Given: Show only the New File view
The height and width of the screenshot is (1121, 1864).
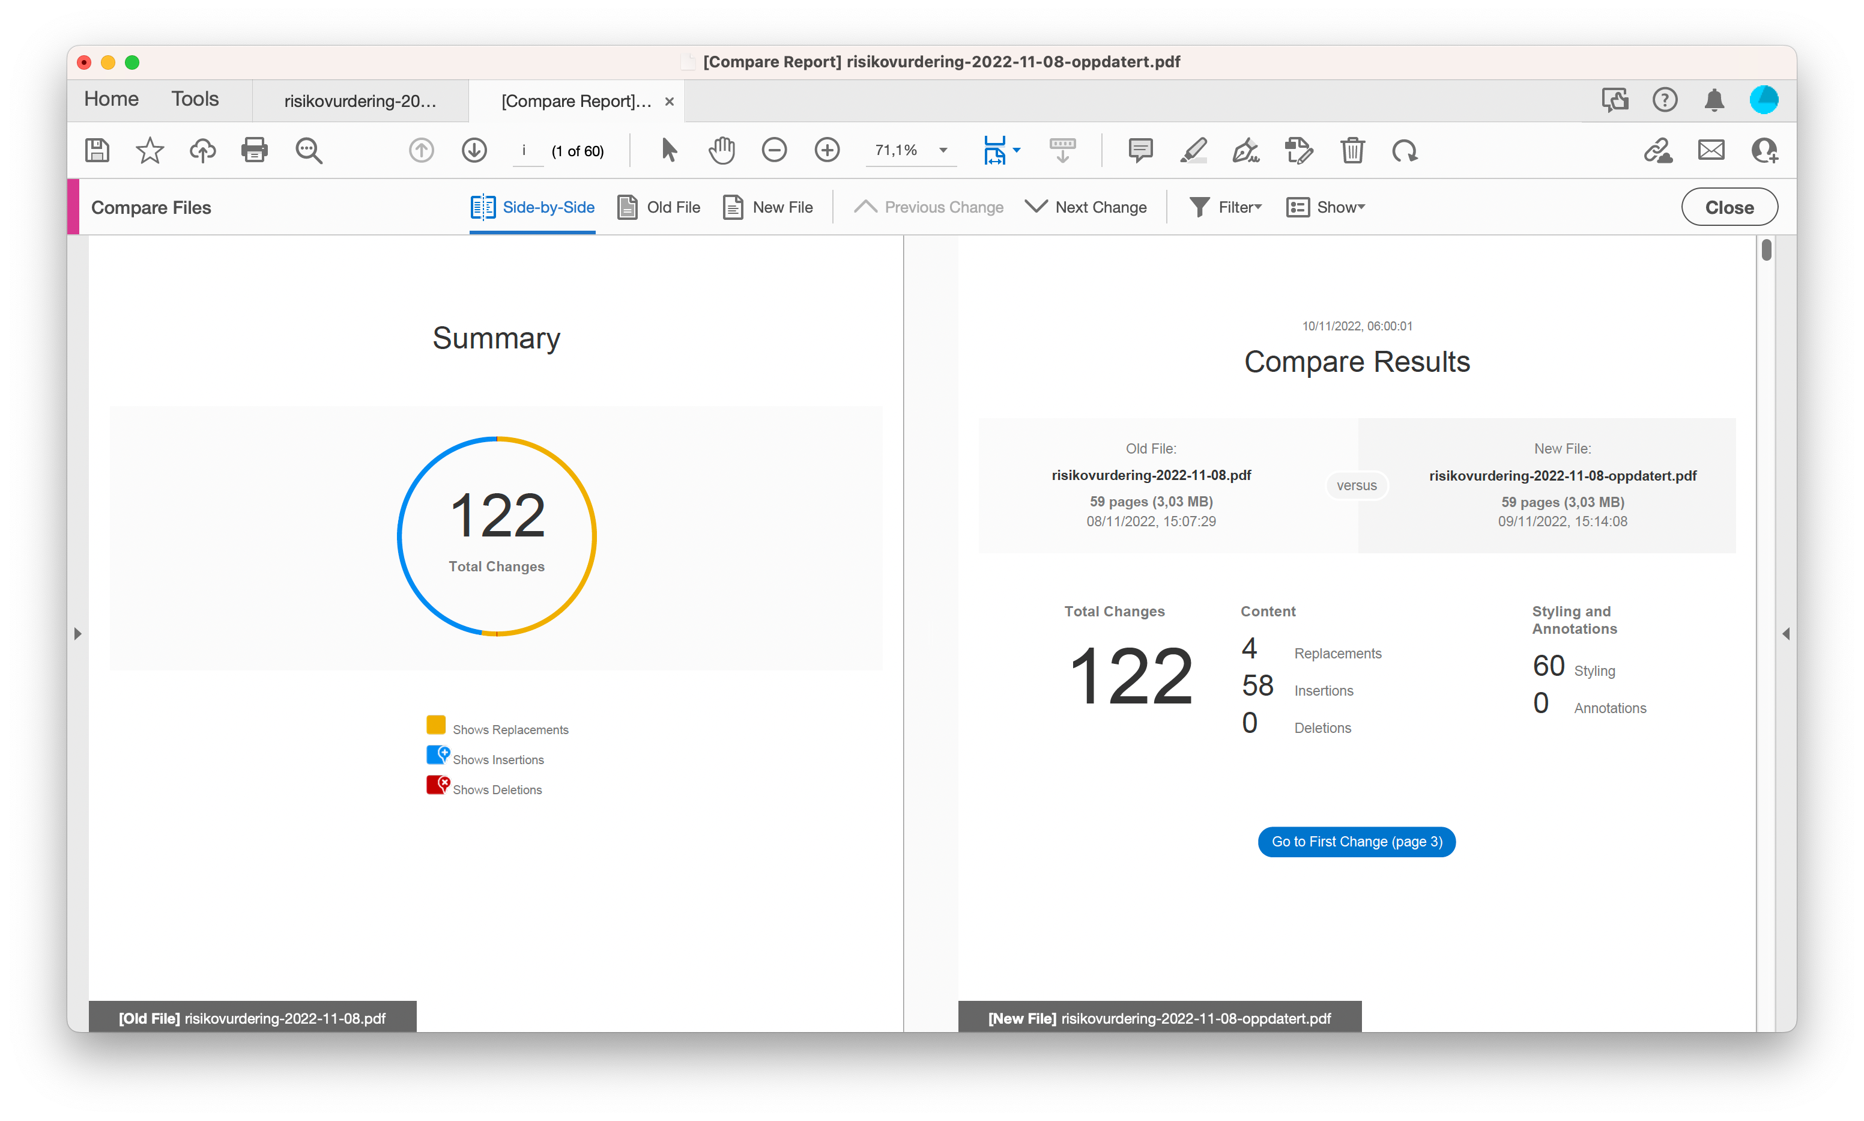Looking at the screenshot, I should pyautogui.click(x=768, y=207).
